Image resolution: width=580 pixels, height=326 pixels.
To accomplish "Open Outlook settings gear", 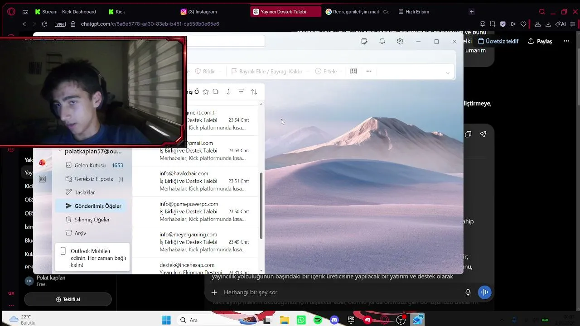I will click(x=400, y=41).
